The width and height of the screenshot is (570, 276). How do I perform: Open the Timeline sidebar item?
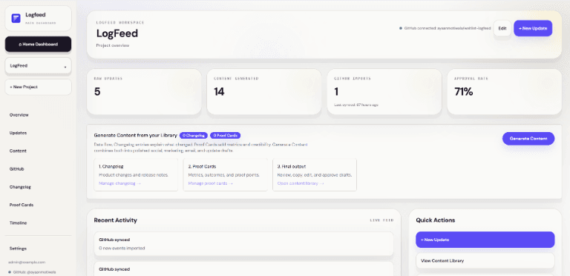[x=18, y=223]
